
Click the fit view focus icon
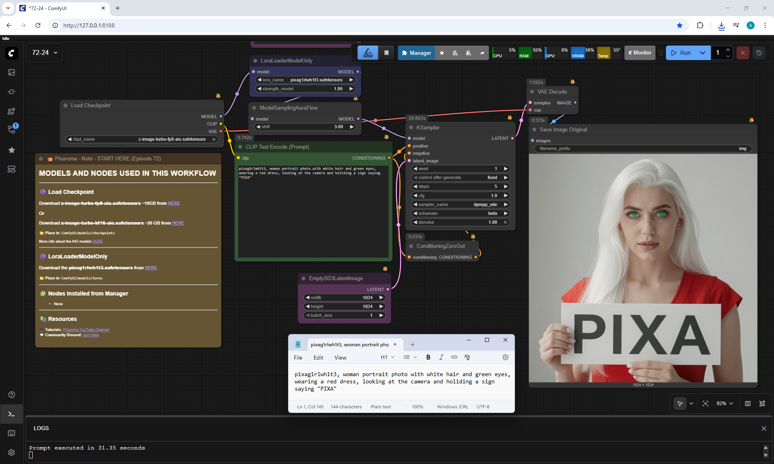(x=705, y=404)
